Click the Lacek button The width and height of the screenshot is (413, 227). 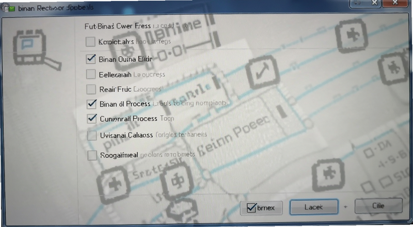[314, 207]
